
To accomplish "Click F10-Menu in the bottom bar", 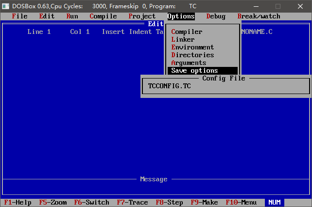I will click(241, 203).
